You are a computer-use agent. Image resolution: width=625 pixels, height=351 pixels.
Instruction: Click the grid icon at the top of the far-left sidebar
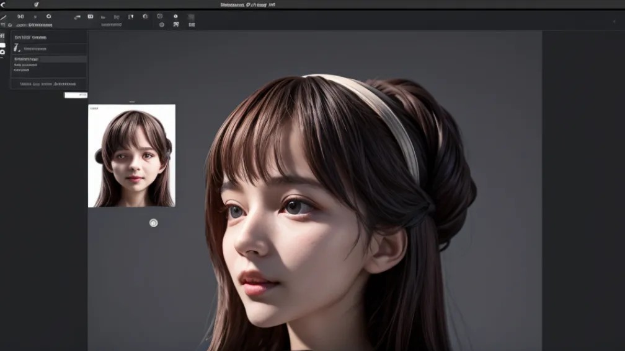(x=2, y=36)
